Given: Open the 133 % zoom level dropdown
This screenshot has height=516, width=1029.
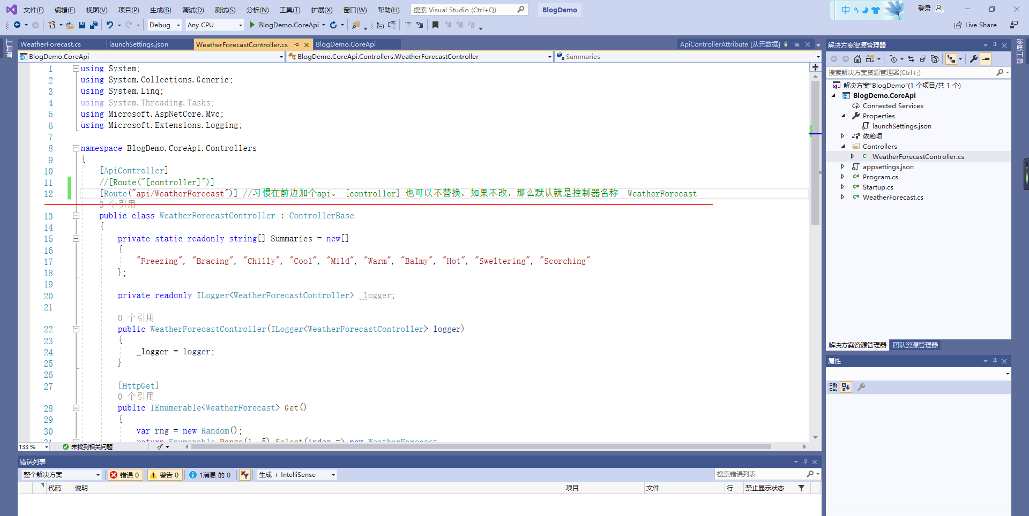Looking at the screenshot, I should 34,447.
